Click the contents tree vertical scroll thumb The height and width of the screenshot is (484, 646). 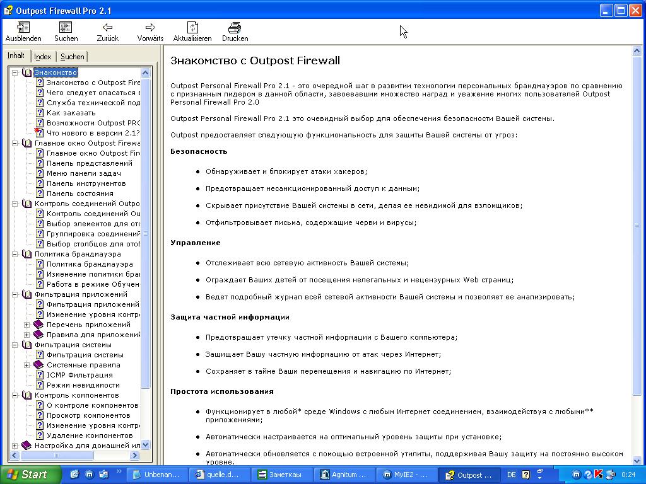pyautogui.click(x=146, y=233)
